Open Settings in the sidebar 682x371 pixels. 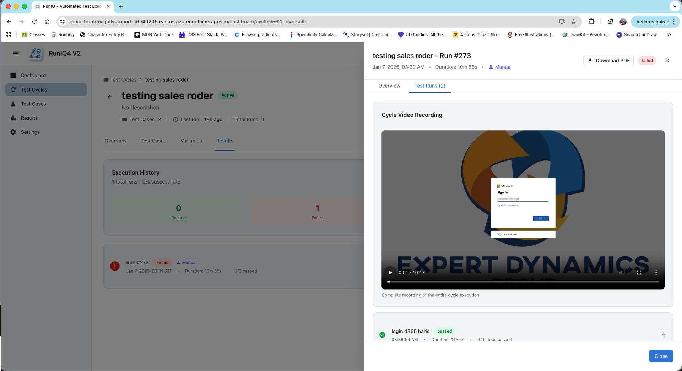click(x=46, y=132)
